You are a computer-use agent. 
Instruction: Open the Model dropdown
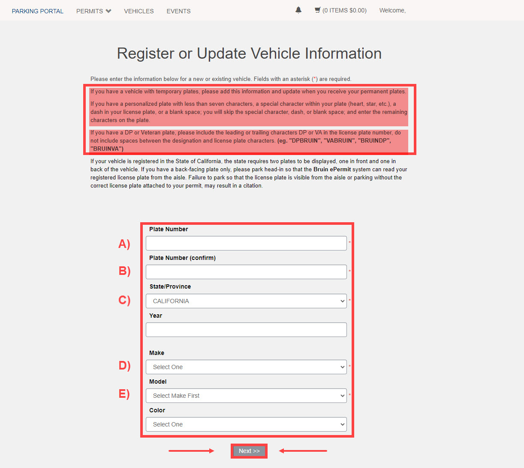(x=246, y=396)
